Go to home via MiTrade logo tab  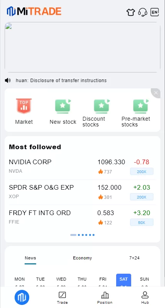tap(22, 297)
